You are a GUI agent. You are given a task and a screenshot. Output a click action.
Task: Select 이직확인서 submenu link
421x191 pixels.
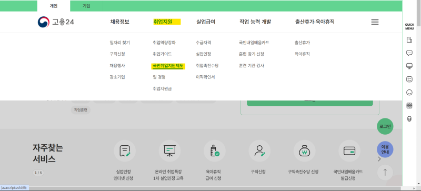point(205,77)
